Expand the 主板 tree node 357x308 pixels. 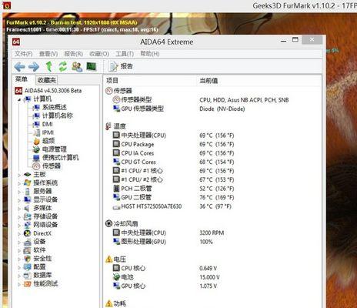[19, 175]
